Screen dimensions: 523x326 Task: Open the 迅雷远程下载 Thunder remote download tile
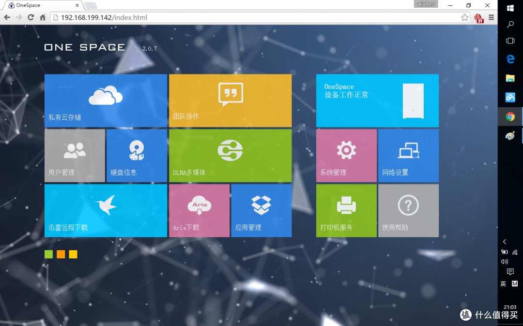click(x=106, y=211)
